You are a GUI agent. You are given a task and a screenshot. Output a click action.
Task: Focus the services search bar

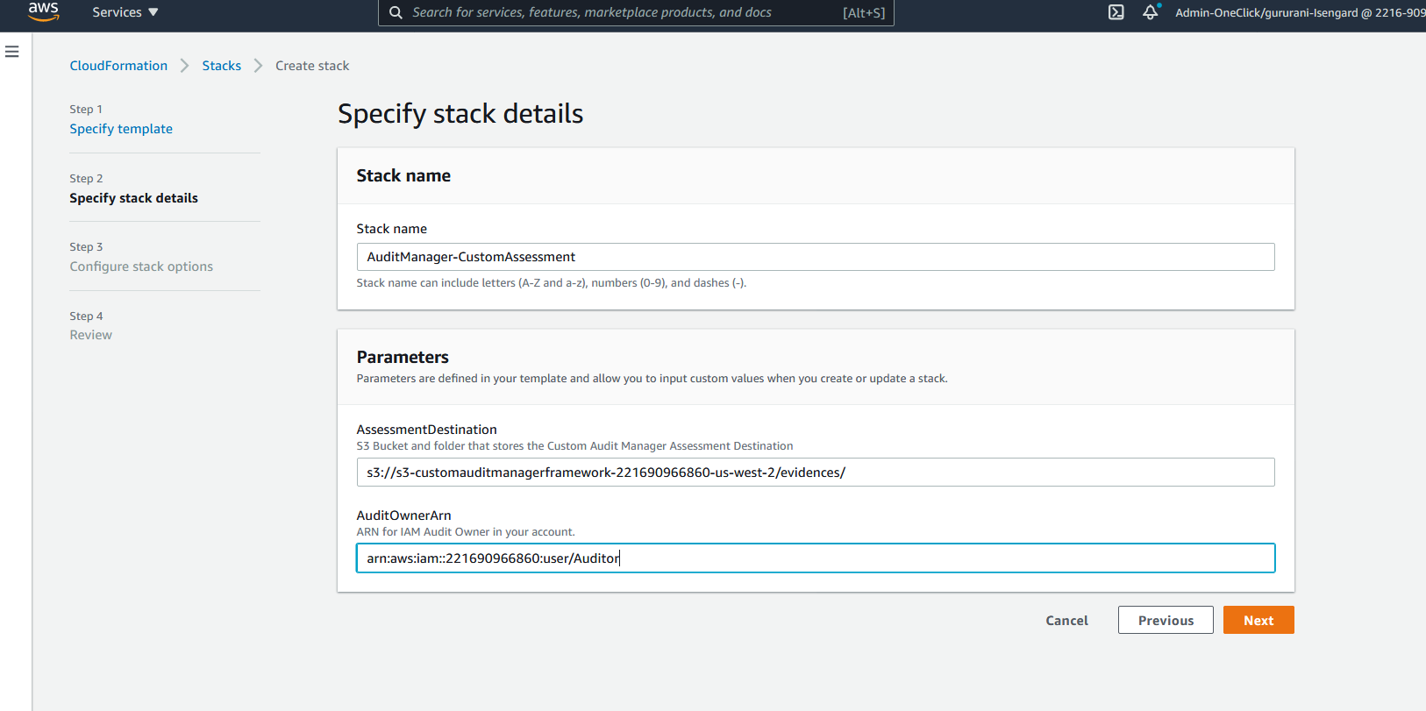636,12
